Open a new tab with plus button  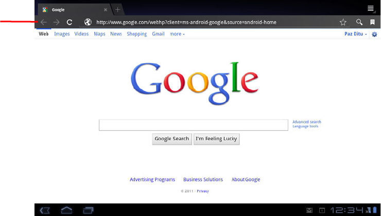pyautogui.click(x=117, y=10)
